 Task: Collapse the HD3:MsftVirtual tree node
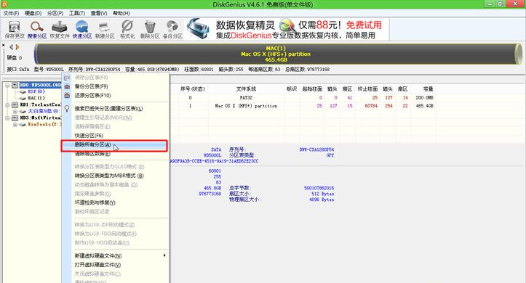pyautogui.click(x=7, y=118)
